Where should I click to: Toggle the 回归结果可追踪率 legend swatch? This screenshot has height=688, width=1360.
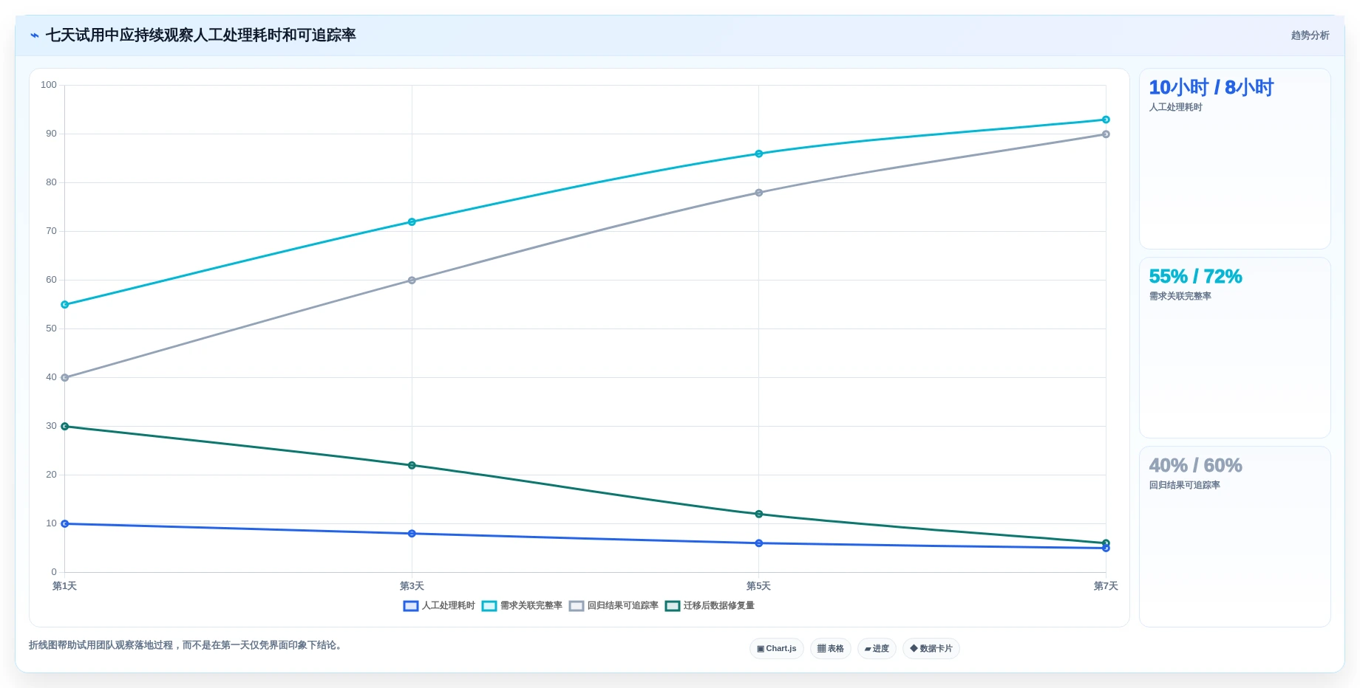[x=577, y=606]
